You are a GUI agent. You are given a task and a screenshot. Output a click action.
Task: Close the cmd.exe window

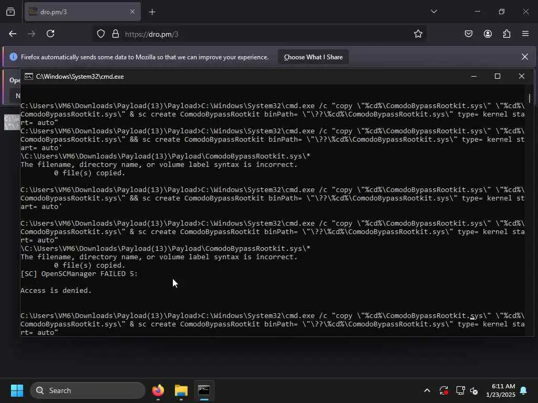[522, 76]
